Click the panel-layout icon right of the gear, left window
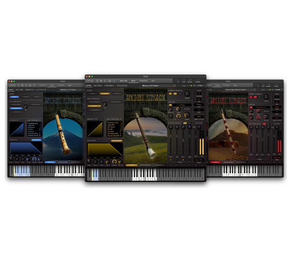287x259 pixels. tap(26, 85)
